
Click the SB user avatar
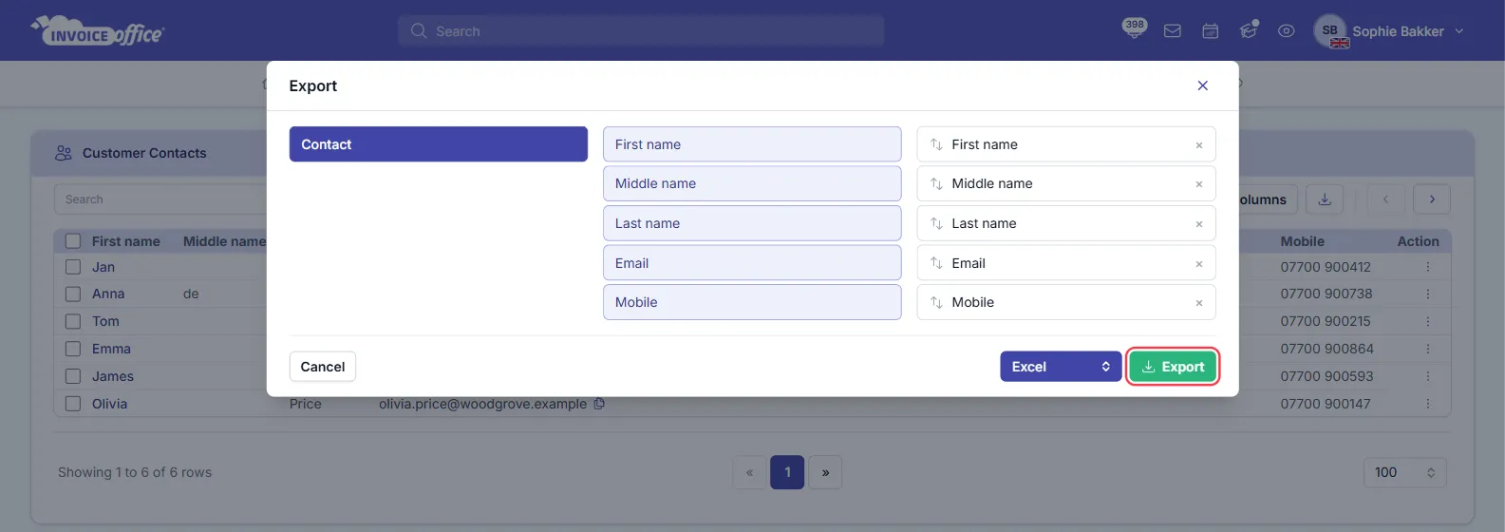click(1330, 30)
